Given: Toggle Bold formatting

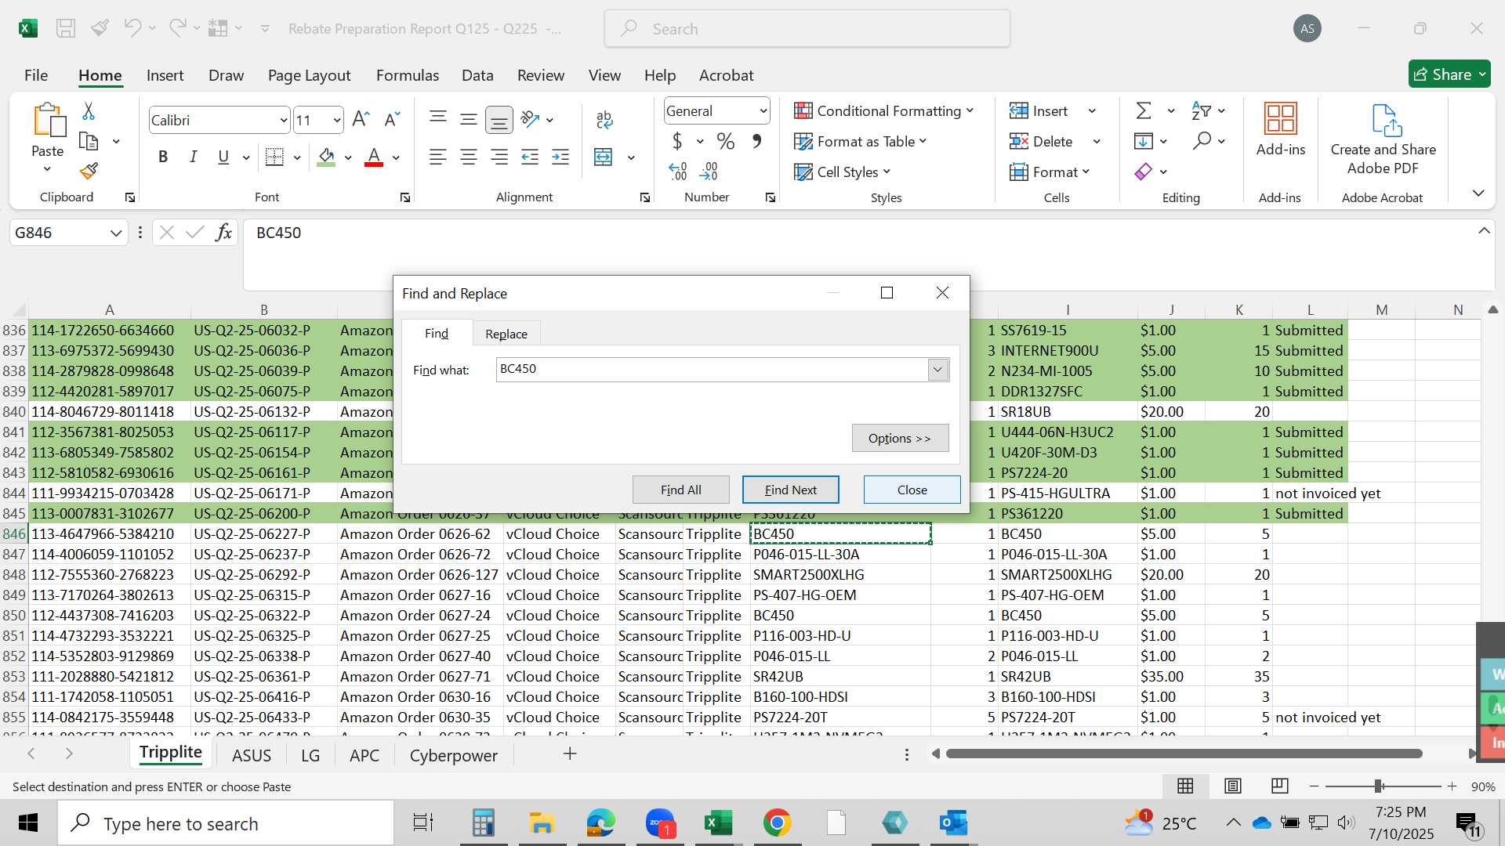Looking at the screenshot, I should pos(163,157).
